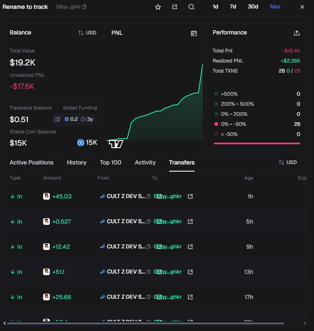Screen dimensions: 314x331
Task: Open CULT Z DEV sender in 5h row
Action: (126, 222)
